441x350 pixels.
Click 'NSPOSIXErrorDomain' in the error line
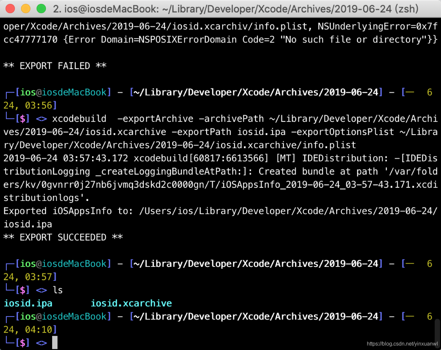(188, 40)
